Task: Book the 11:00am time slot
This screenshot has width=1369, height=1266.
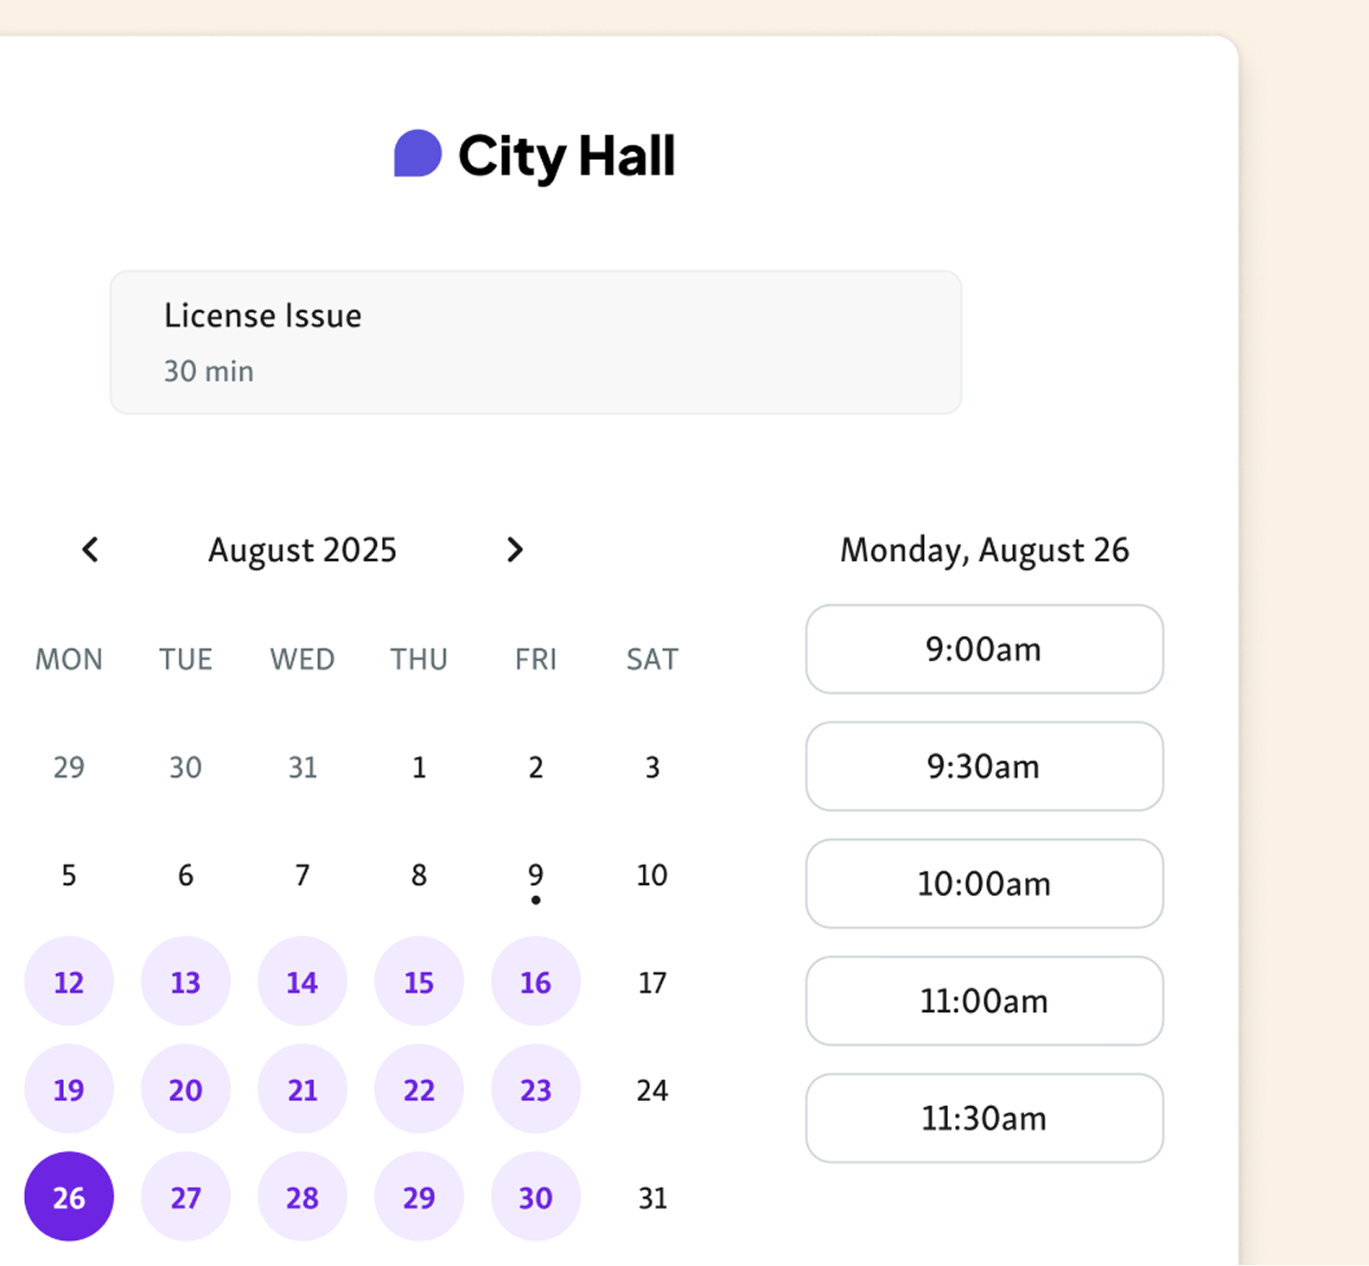Action: (984, 1001)
